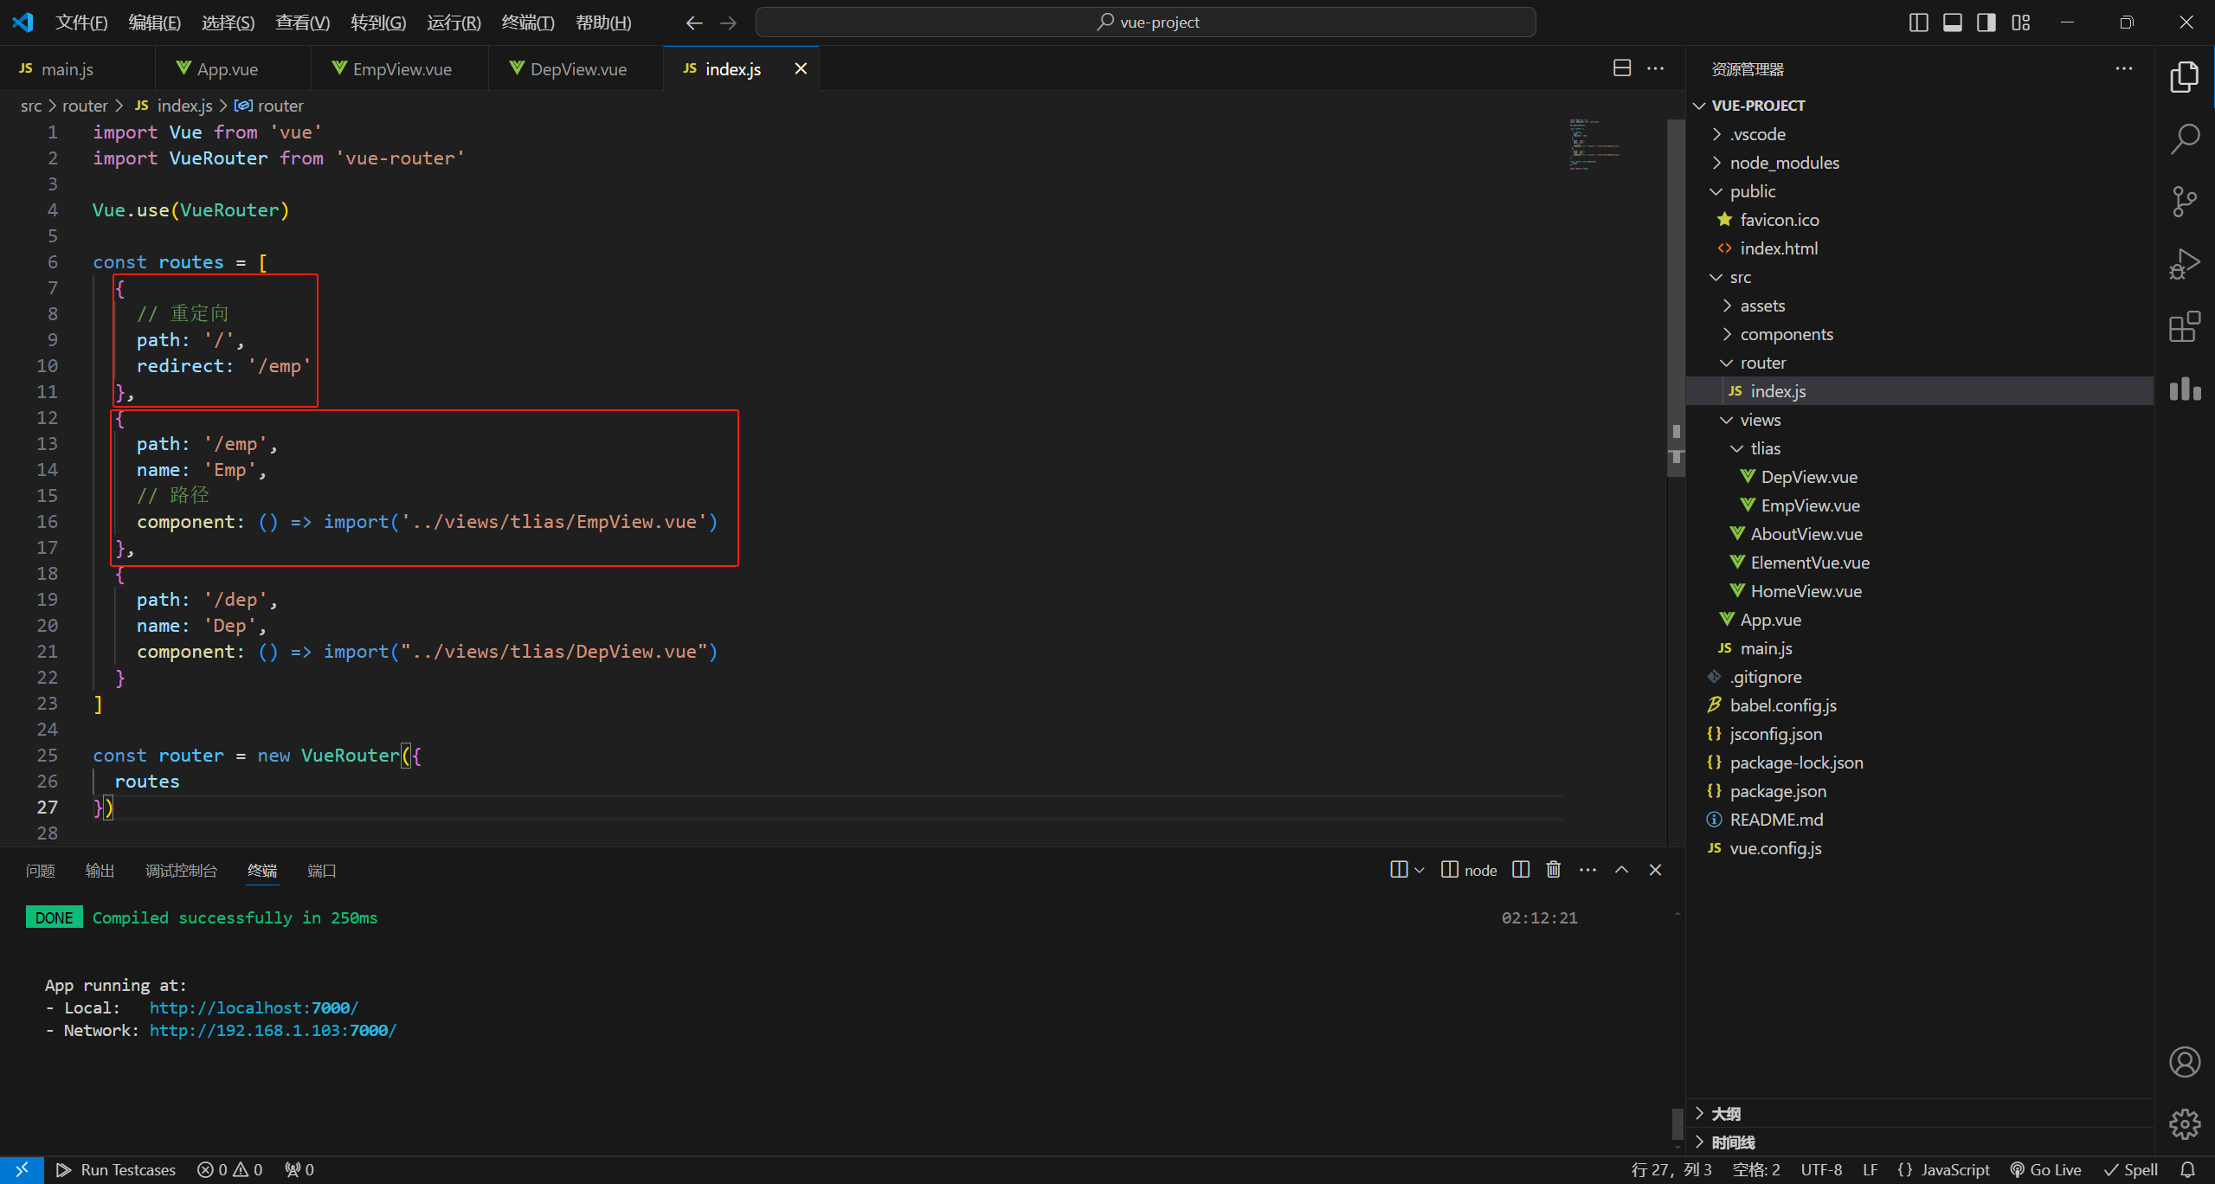This screenshot has height=1184, width=2215.
Task: Expand the 大纲 outline section
Action: pyautogui.click(x=1920, y=1114)
